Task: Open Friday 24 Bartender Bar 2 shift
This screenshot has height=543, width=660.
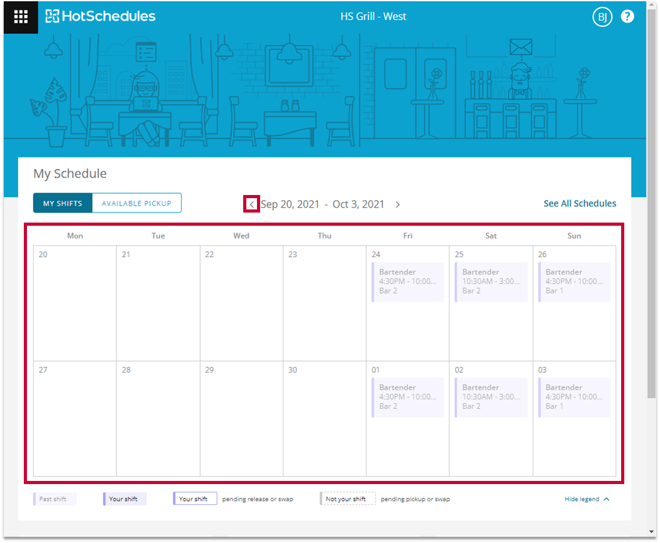Action: pyautogui.click(x=407, y=282)
